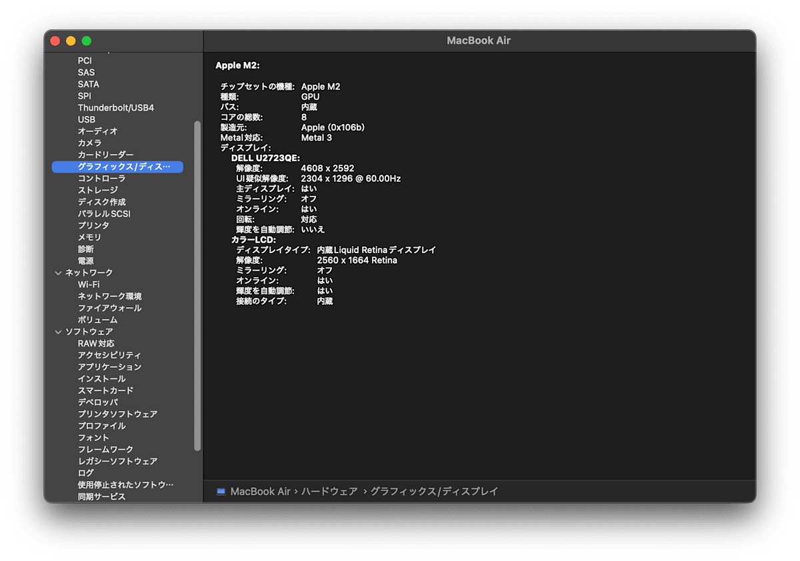Select SAS in the sidebar
The width and height of the screenshot is (800, 561).
(x=86, y=73)
